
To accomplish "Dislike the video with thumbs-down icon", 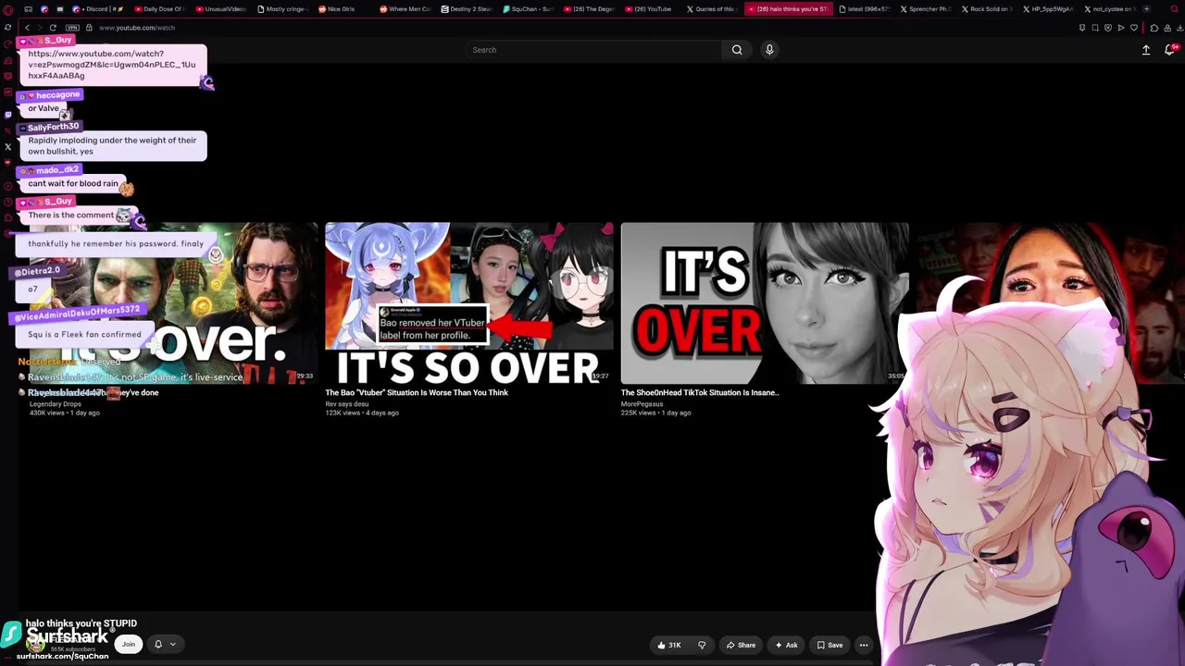I will [x=702, y=645].
